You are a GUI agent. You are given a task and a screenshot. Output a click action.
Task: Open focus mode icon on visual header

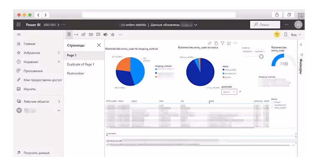[229, 43]
